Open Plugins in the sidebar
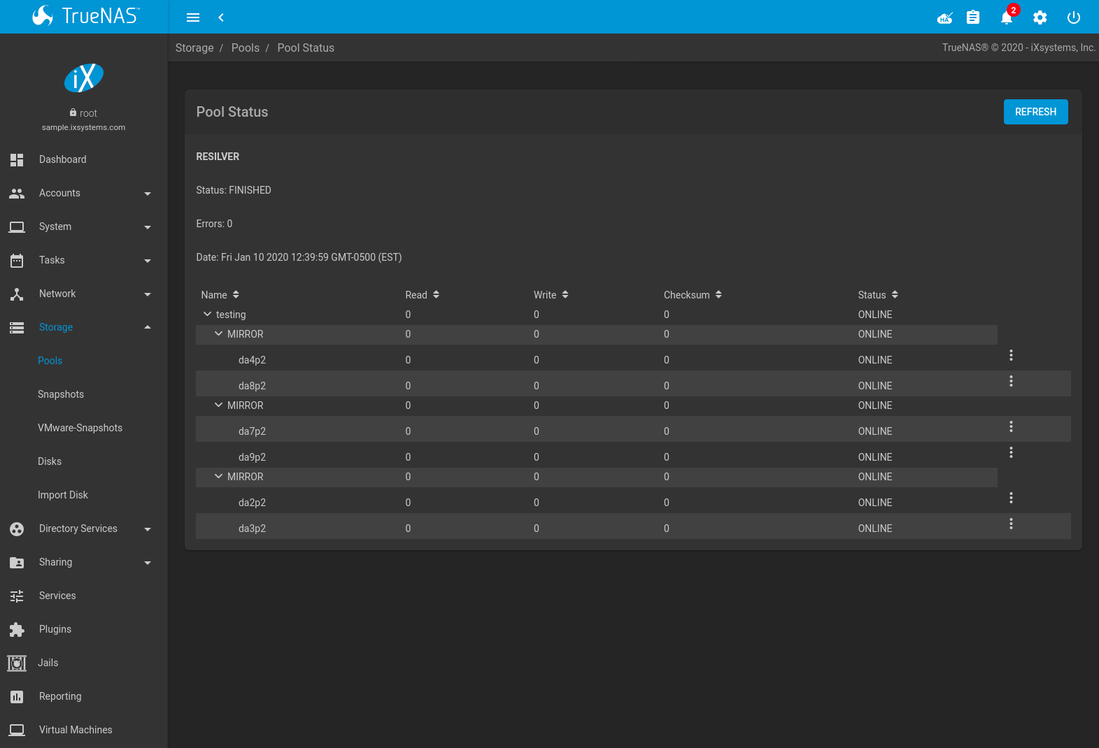 coord(84,629)
